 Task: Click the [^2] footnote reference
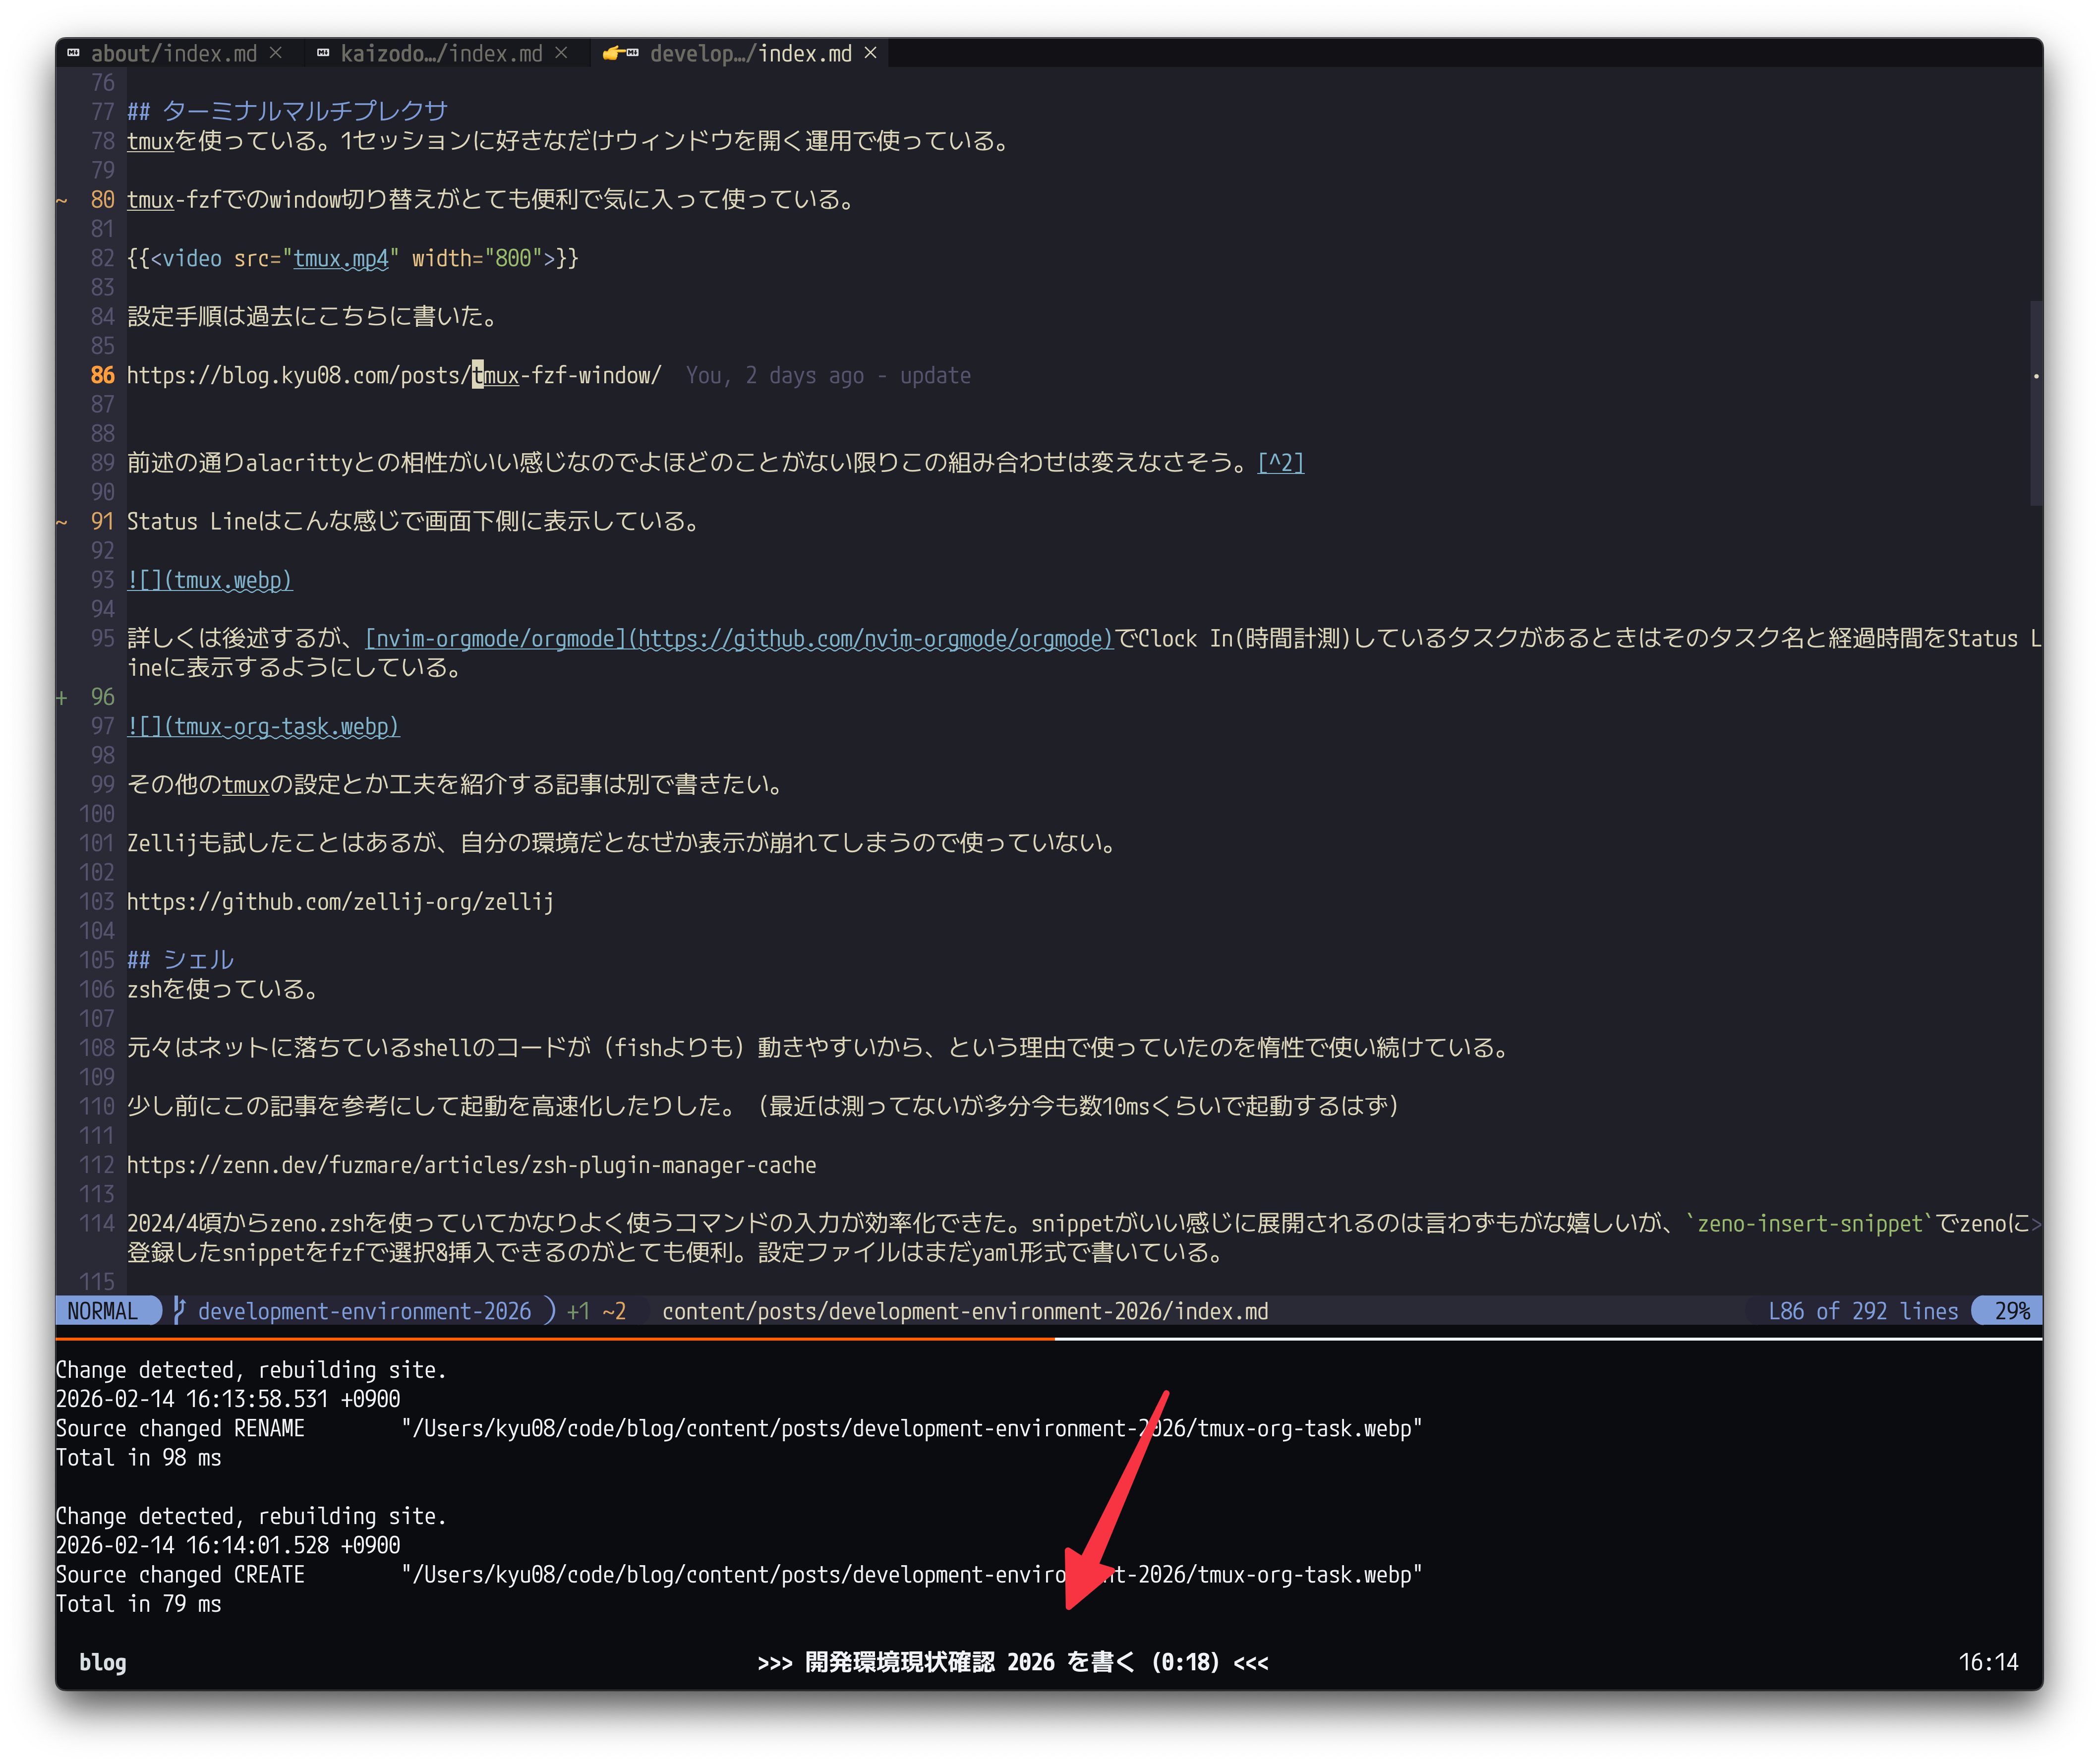click(1281, 463)
